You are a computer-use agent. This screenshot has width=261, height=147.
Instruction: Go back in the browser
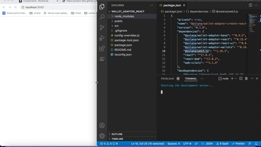4,7
